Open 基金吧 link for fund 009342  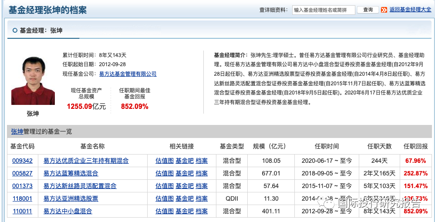click(x=185, y=161)
